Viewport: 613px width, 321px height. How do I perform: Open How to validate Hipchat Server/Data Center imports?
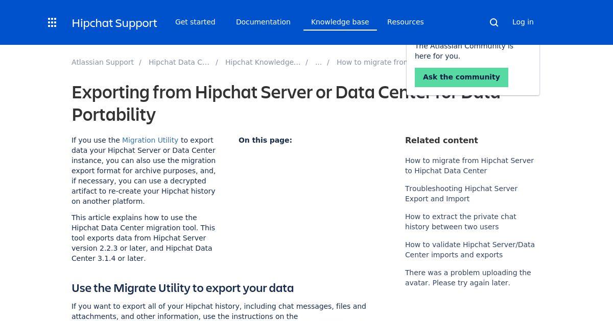[x=470, y=250]
